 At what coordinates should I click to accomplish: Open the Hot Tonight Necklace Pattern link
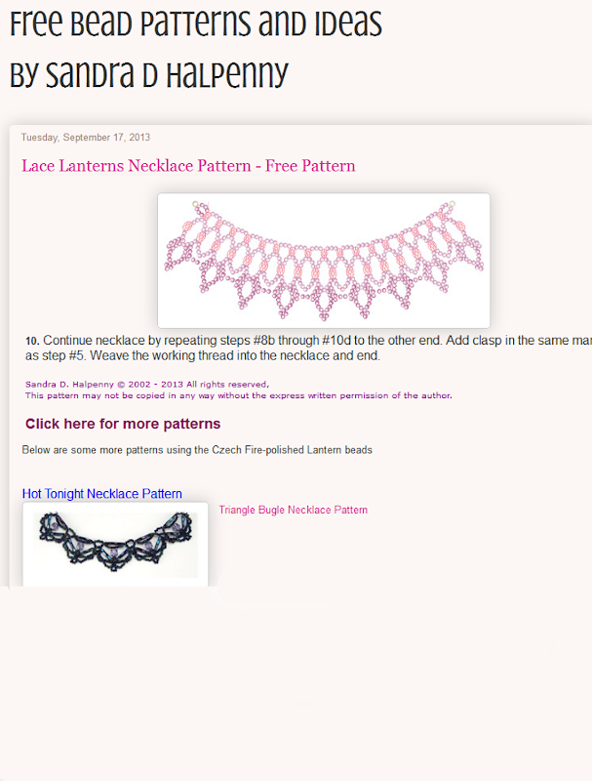(102, 494)
